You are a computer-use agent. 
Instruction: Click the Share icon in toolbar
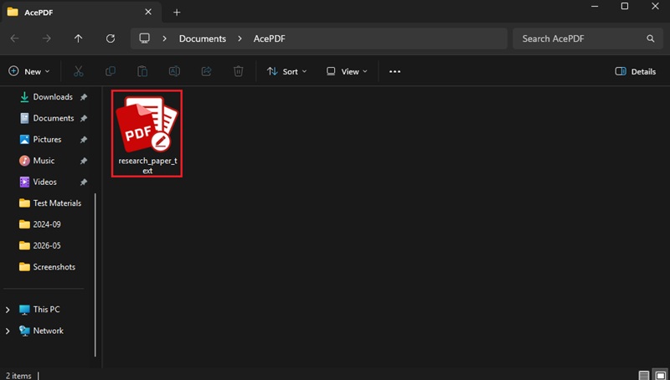[x=206, y=71]
